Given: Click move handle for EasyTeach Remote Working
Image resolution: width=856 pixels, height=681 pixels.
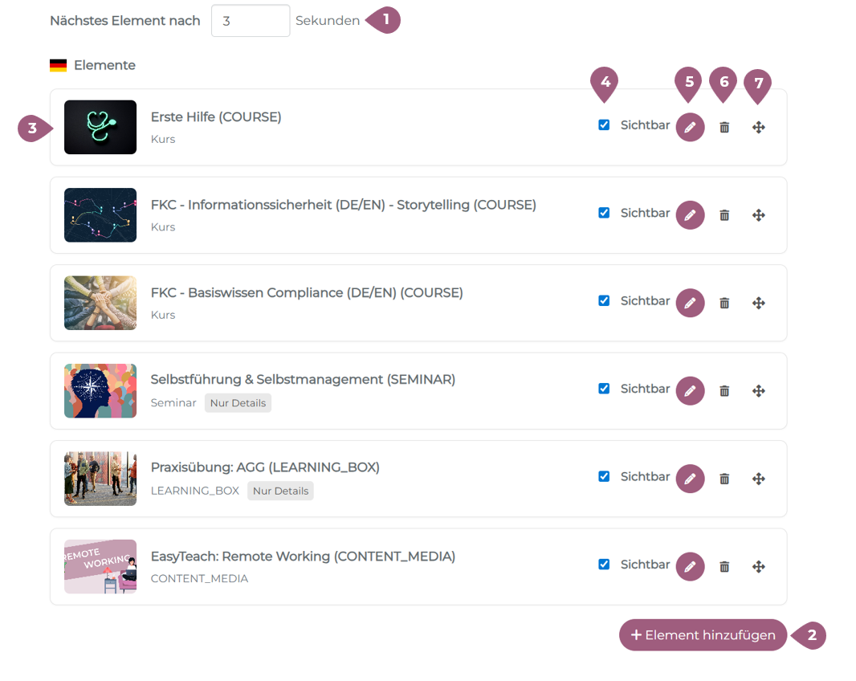Looking at the screenshot, I should coord(758,567).
